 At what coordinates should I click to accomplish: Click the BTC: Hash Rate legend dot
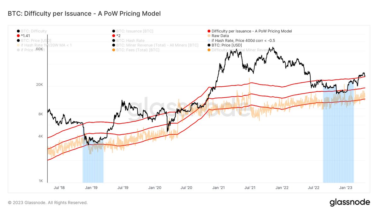click(x=113, y=41)
